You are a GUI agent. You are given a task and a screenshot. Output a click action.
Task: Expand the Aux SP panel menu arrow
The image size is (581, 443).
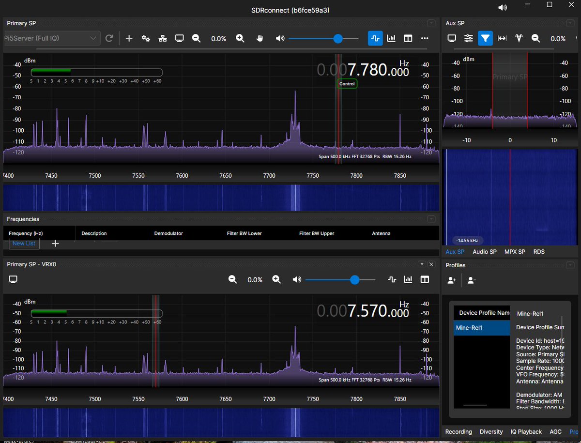coord(571,23)
